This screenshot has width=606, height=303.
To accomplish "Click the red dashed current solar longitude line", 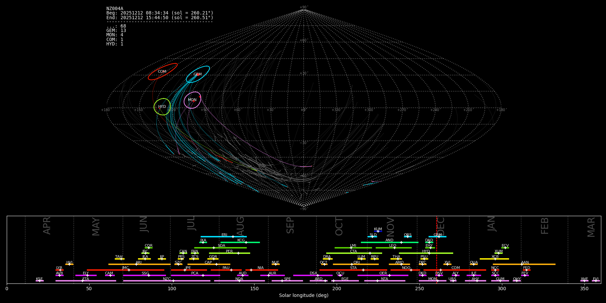I will (437, 249).
